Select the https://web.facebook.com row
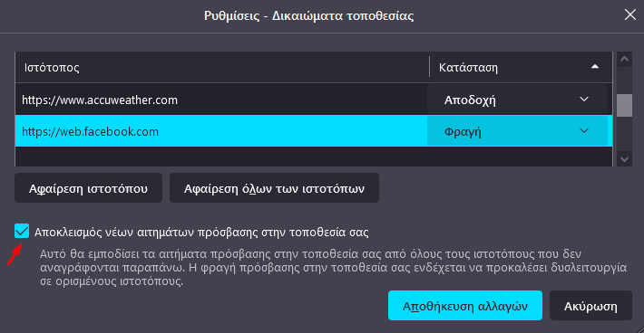The image size is (644, 333). [314, 131]
